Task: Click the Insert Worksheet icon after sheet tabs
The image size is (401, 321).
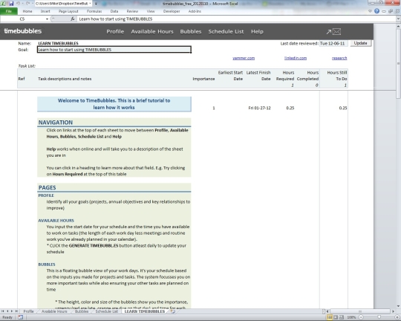Action: (173, 311)
